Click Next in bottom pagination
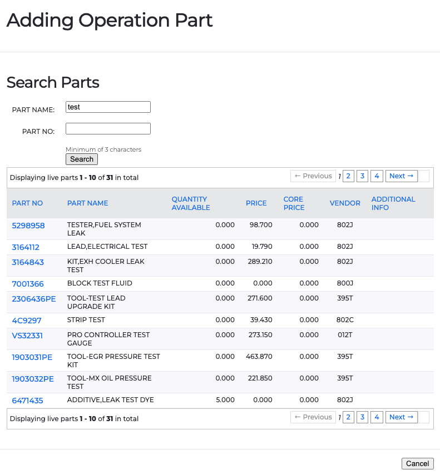The width and height of the screenshot is (440, 475). 401,417
